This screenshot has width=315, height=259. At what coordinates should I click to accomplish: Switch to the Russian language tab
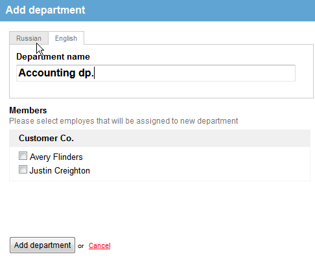pos(29,38)
